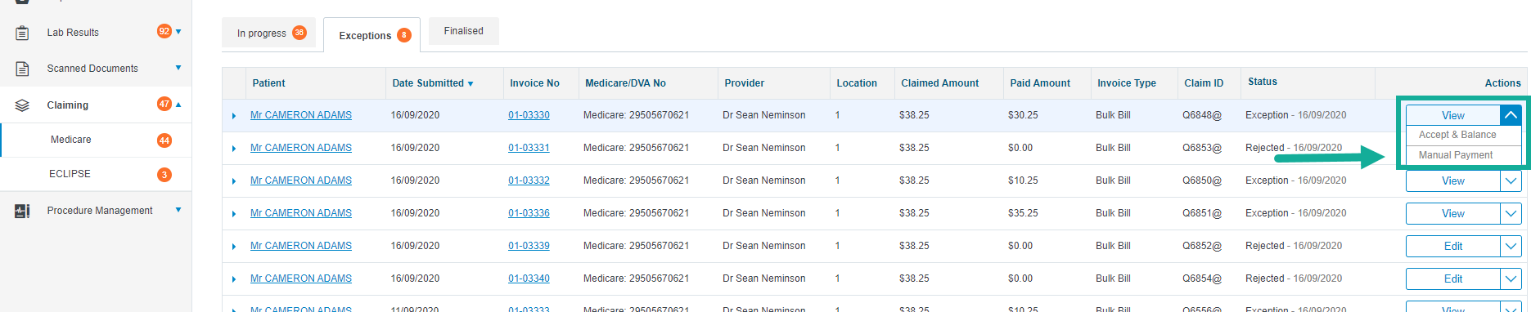Expand the row for invoice 01-03339
This screenshot has width=1540, height=312.
pos(234,247)
